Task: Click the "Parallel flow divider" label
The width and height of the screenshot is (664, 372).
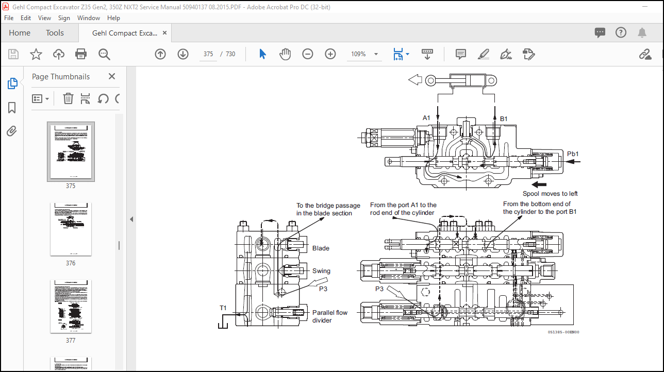Action: pyautogui.click(x=330, y=316)
